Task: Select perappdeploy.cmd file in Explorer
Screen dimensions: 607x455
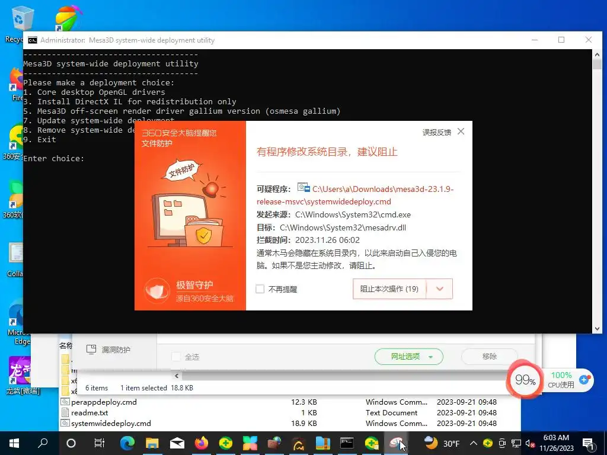Action: click(x=104, y=402)
